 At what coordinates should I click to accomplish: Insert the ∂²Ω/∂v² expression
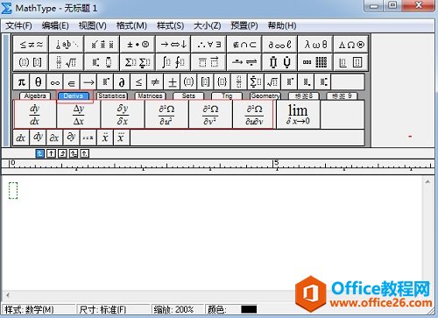pyautogui.click(x=210, y=115)
